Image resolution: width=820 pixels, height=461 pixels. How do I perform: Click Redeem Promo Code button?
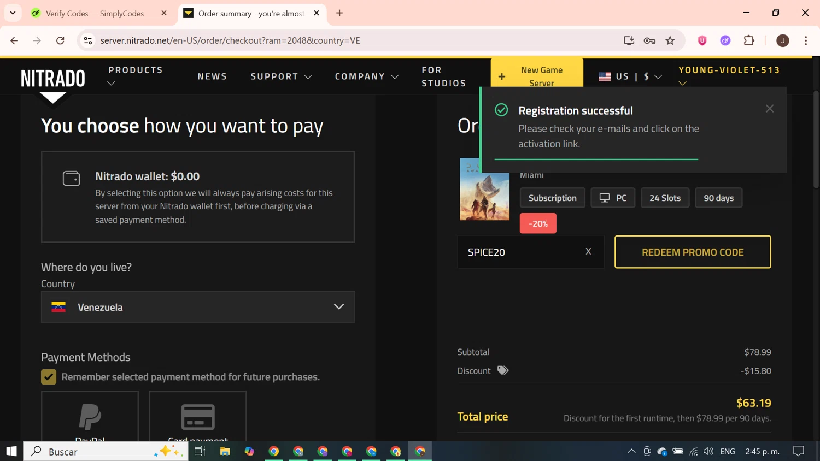tap(693, 252)
